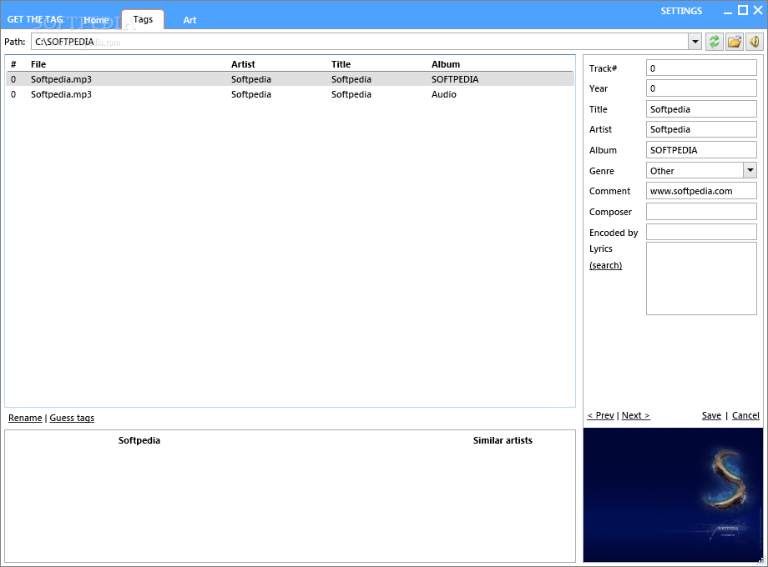This screenshot has height=567, width=768.
Task: Expand the Path dropdown arrow
Action: click(695, 42)
